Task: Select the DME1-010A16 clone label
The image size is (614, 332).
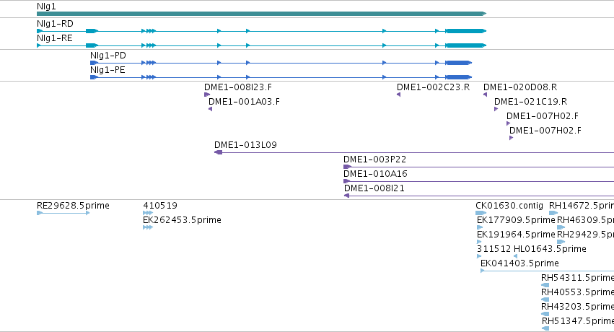Action: [x=375, y=174]
